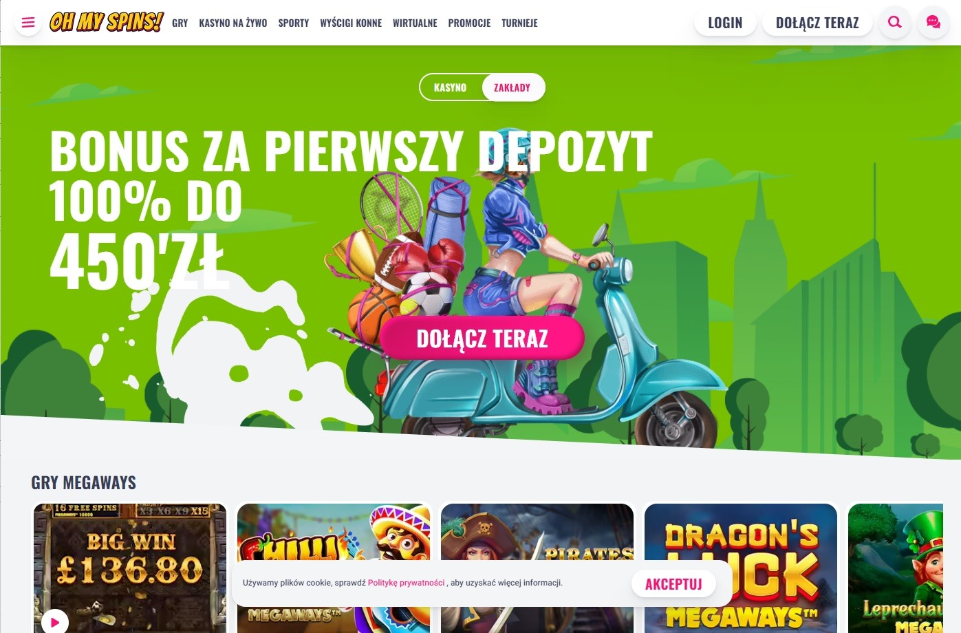The height and width of the screenshot is (633, 961).
Task: Switch the toggle to Zakłady
Action: click(512, 87)
